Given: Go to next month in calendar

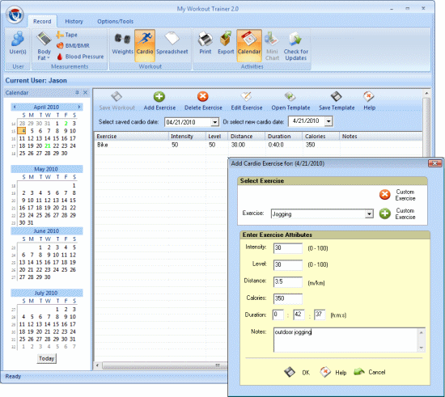Looking at the screenshot, I should click(79, 107).
